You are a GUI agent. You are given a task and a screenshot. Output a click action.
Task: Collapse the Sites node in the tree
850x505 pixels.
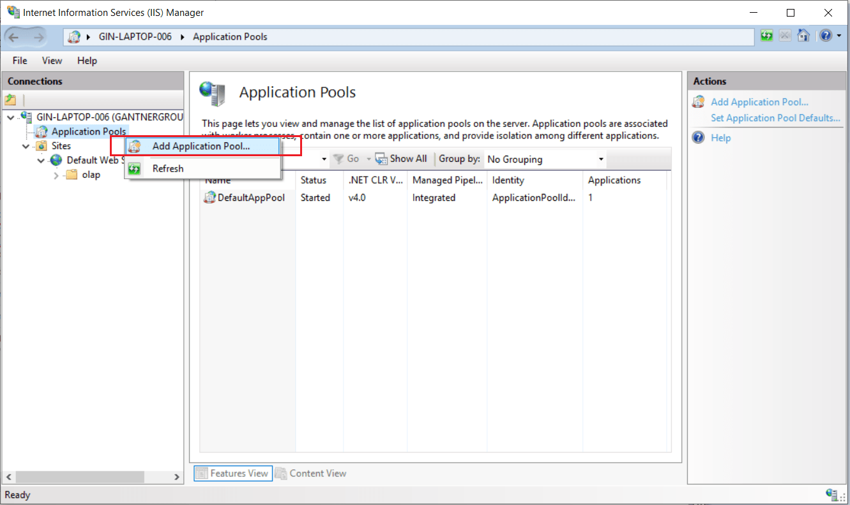click(x=26, y=147)
